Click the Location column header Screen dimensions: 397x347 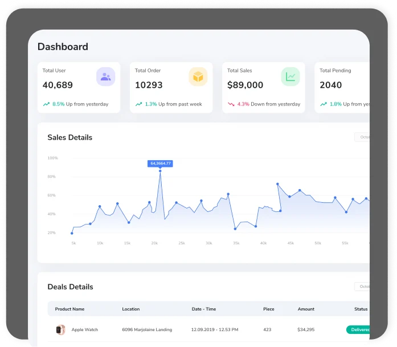click(x=130, y=309)
